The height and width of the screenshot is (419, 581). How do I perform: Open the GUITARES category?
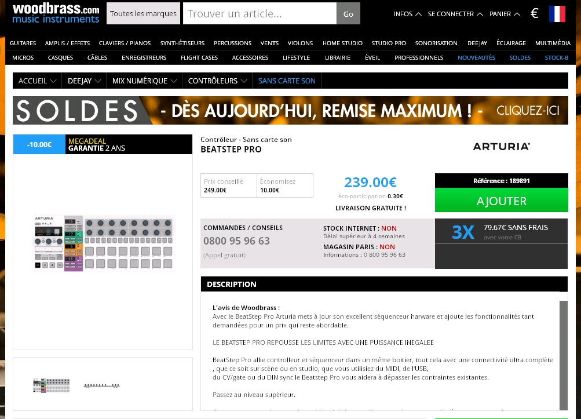23,43
